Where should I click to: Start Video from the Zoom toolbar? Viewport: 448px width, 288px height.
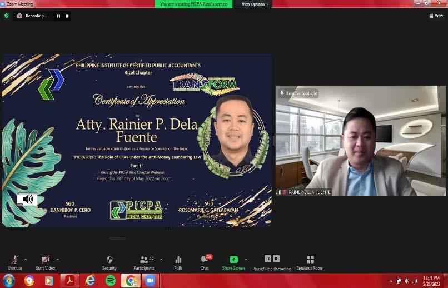click(x=45, y=262)
